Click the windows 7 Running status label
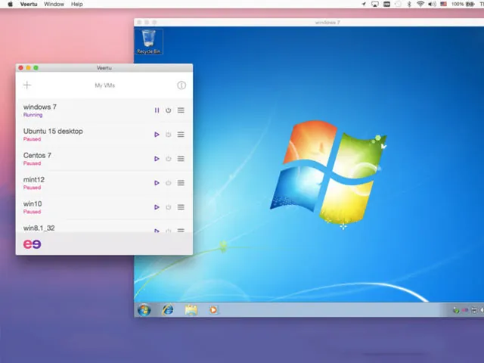Image resolution: width=484 pixels, height=363 pixels. 33,115
